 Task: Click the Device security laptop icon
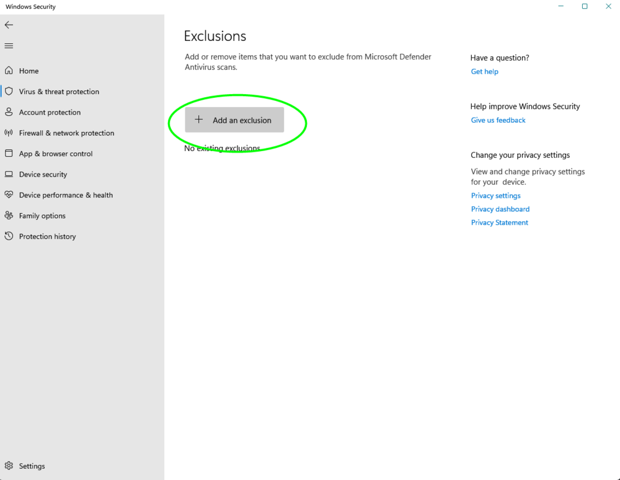[9, 174]
